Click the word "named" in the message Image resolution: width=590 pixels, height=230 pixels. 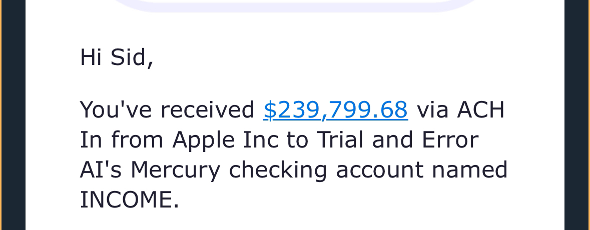point(469,170)
